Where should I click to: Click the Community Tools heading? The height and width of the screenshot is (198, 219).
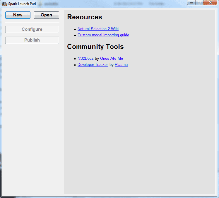95,47
